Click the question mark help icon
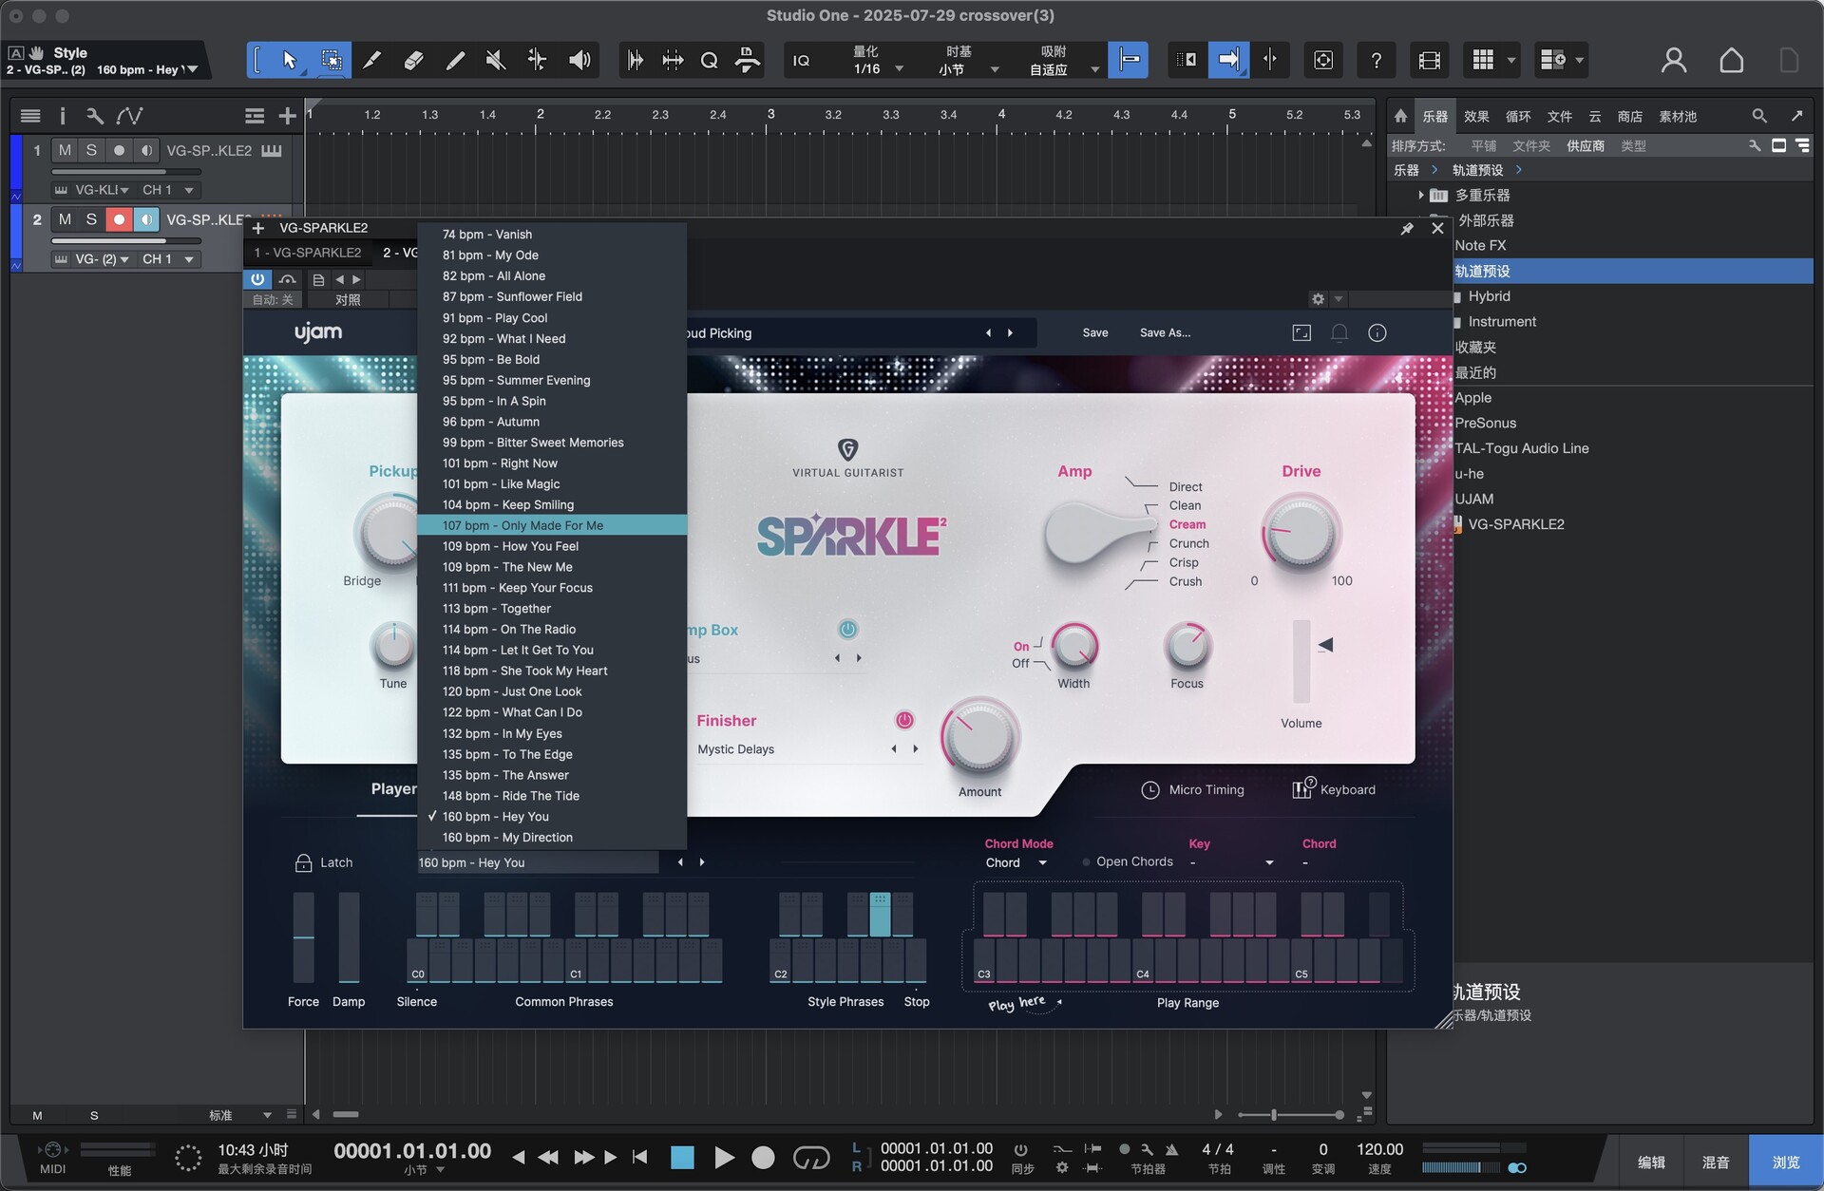 1376,60
